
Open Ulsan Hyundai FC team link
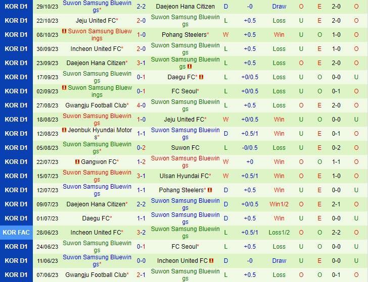185,176
